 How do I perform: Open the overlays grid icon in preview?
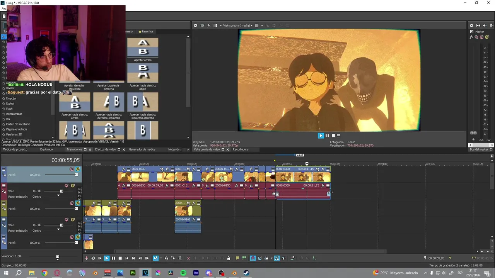click(257, 25)
